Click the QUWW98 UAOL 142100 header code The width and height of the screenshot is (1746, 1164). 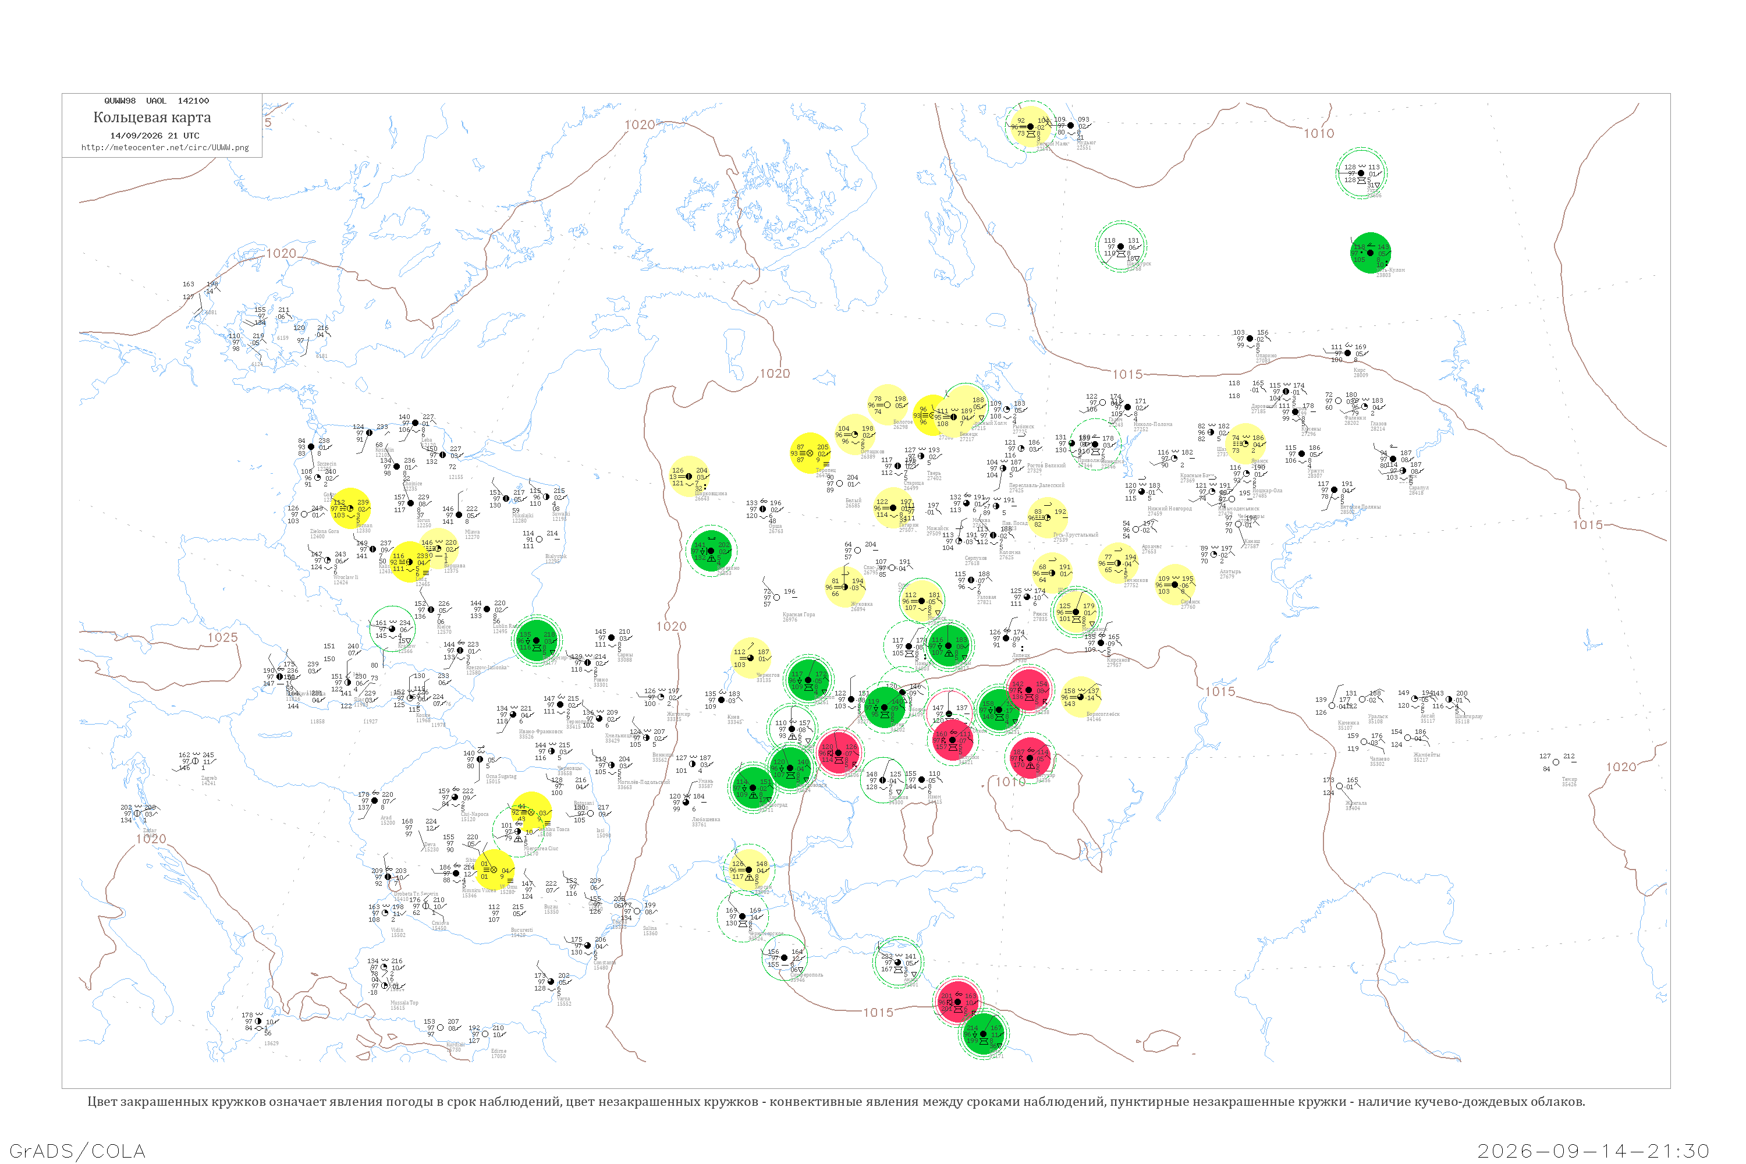click(157, 101)
